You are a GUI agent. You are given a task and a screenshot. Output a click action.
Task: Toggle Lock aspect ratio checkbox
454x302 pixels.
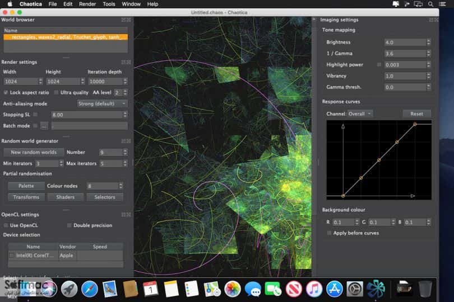click(6, 92)
